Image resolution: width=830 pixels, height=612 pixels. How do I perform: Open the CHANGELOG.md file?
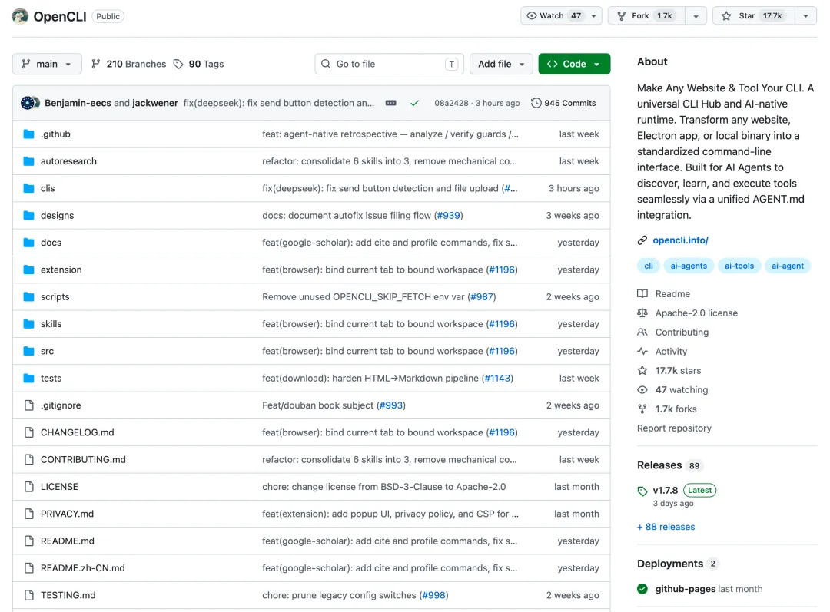click(x=77, y=432)
